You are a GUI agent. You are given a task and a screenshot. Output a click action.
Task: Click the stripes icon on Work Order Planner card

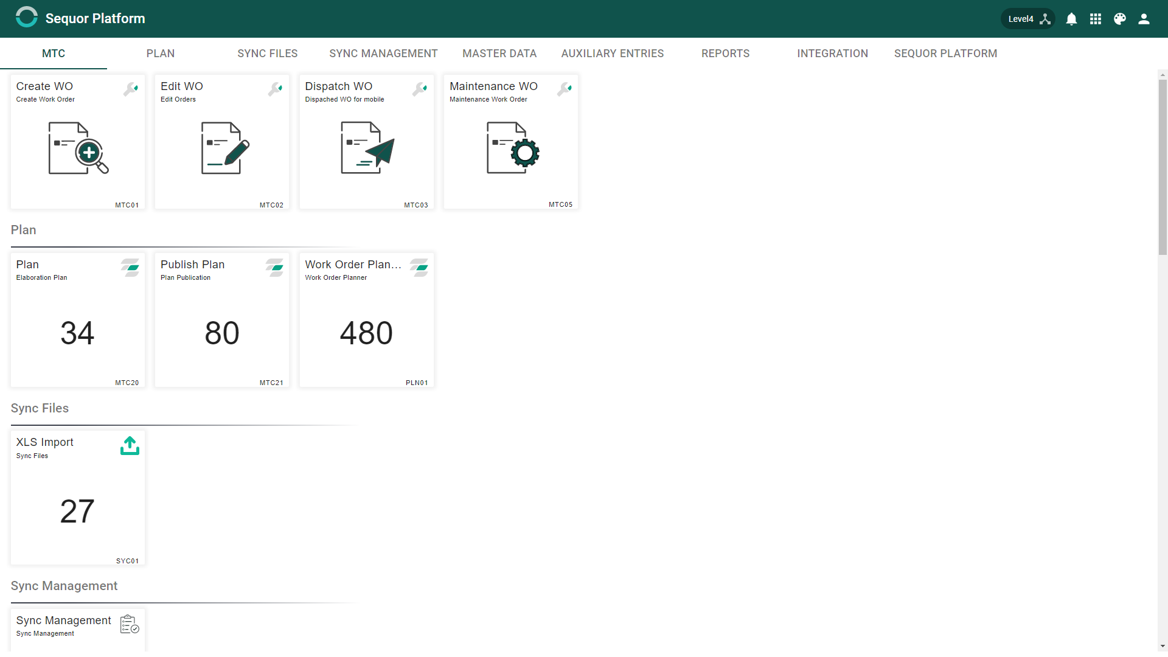click(419, 268)
